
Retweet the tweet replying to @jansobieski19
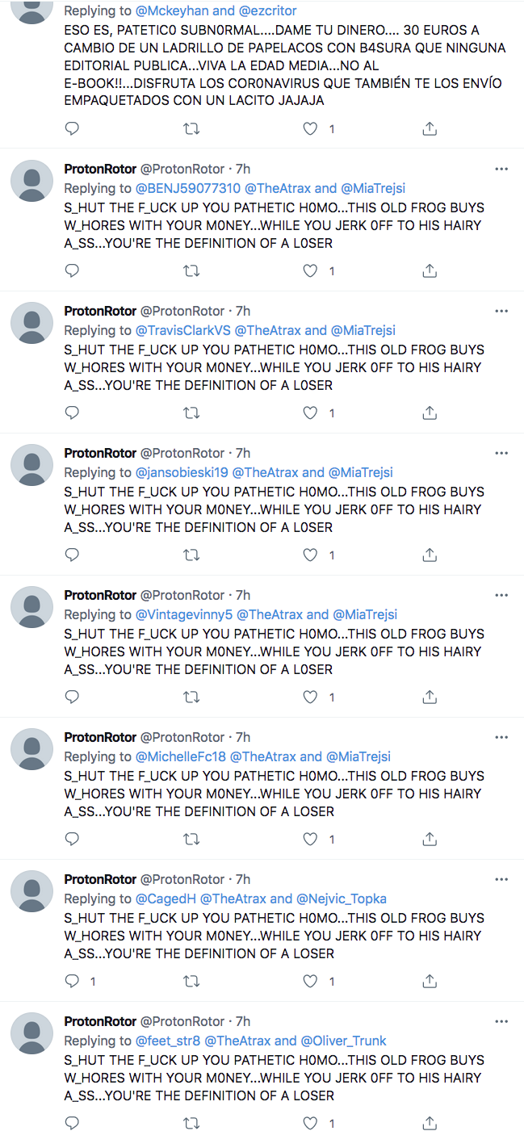(191, 555)
